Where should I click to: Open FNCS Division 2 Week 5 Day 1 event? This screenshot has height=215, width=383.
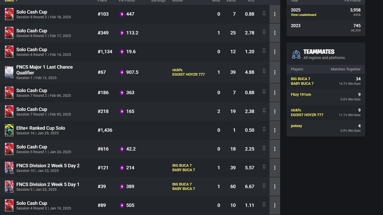point(48,184)
